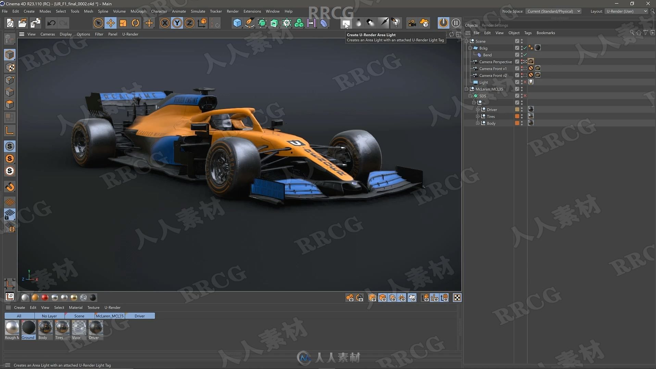Click the U-Render pause button icon
Viewport: 656px width, 369px height.
456,23
